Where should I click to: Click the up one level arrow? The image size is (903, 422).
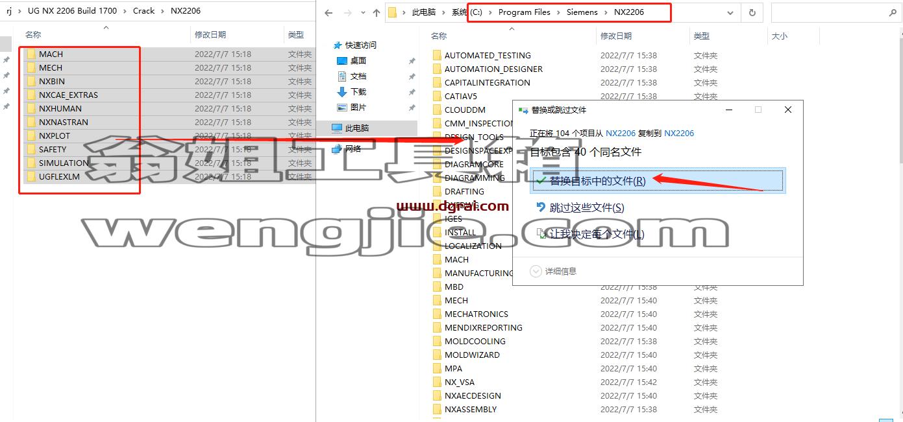(377, 12)
